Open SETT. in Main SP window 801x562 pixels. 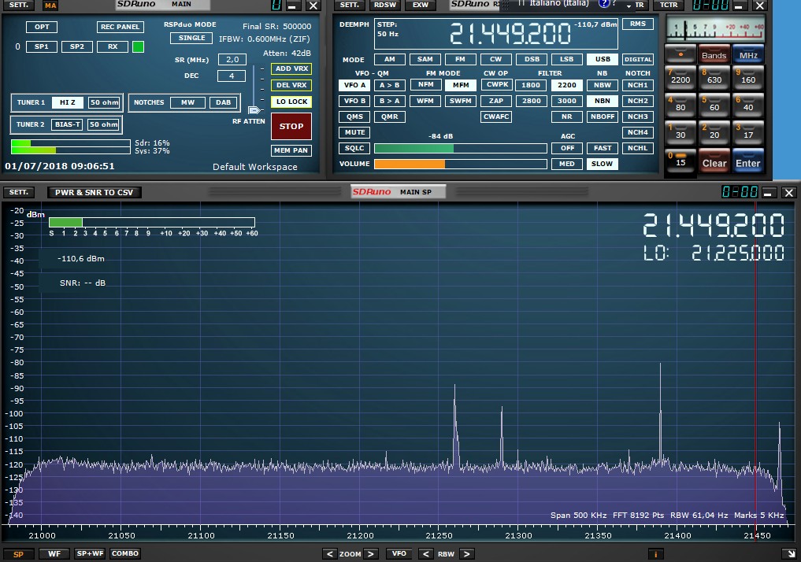(x=19, y=192)
